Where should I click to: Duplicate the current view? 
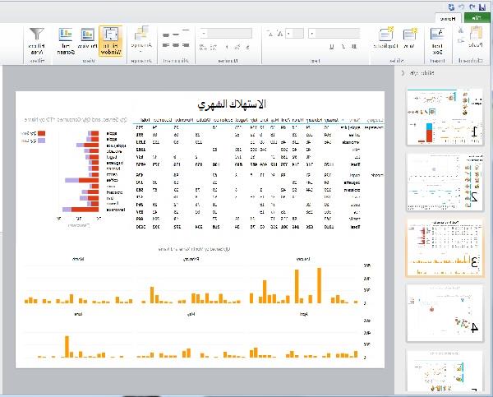click(386, 38)
